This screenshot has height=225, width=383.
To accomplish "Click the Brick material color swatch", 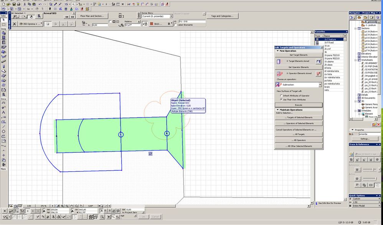I will point(152,24).
